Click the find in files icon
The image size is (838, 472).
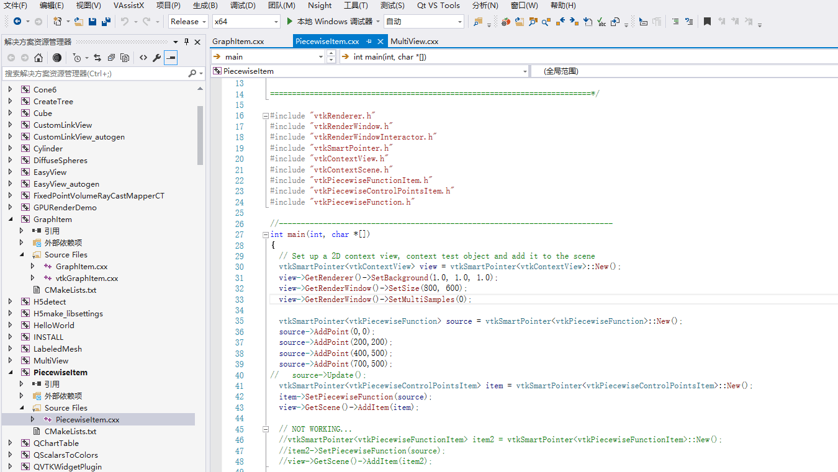click(477, 21)
